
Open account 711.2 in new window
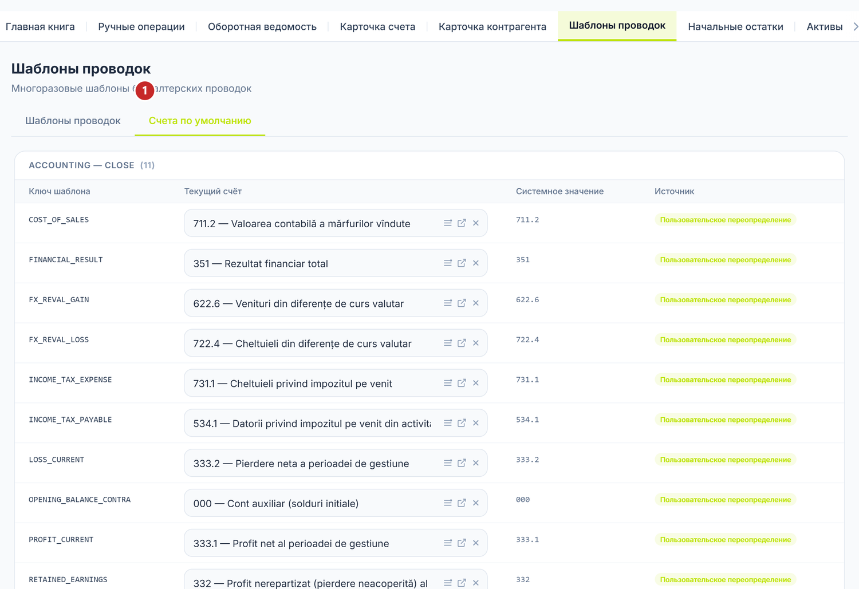click(462, 223)
